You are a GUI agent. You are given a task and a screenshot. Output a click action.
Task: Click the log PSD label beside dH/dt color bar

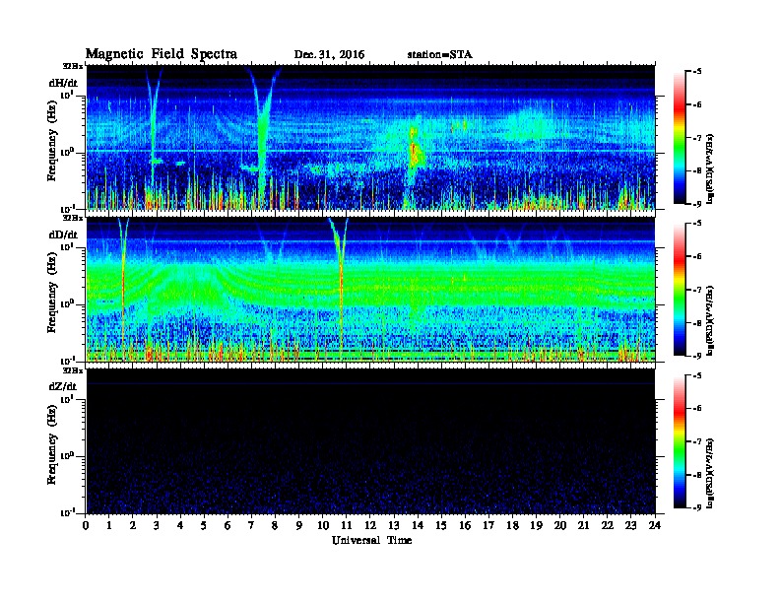click(x=711, y=167)
